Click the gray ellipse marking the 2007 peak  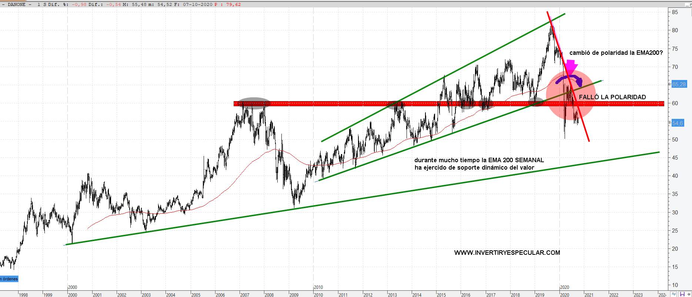click(x=254, y=103)
